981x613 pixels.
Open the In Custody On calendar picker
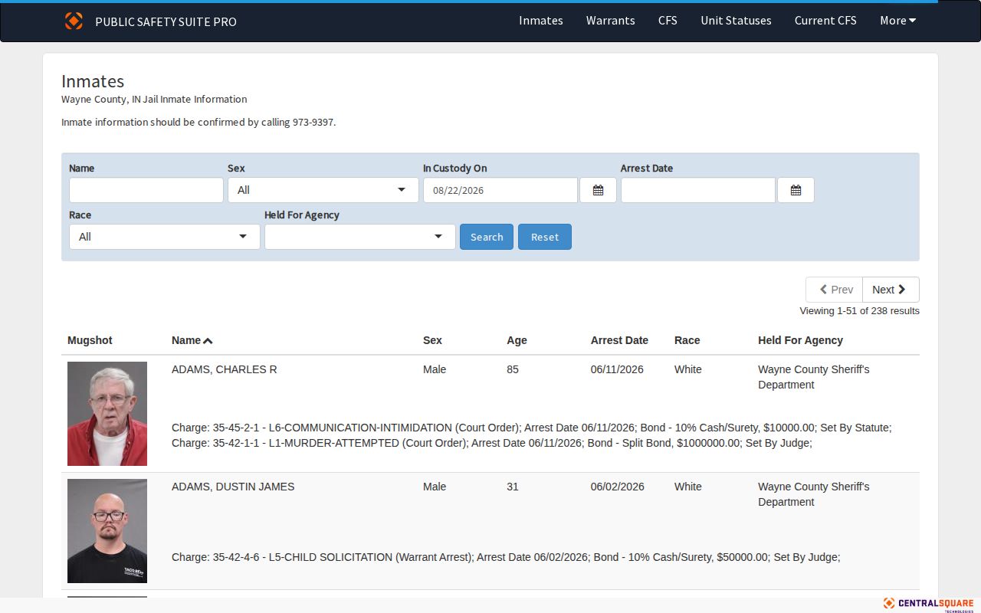(x=598, y=190)
